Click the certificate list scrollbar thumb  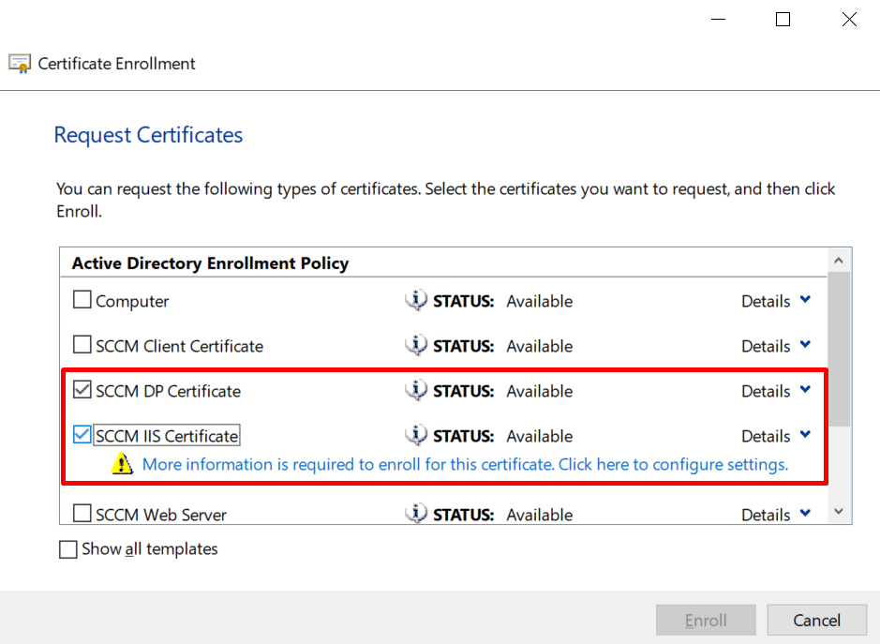tap(839, 350)
